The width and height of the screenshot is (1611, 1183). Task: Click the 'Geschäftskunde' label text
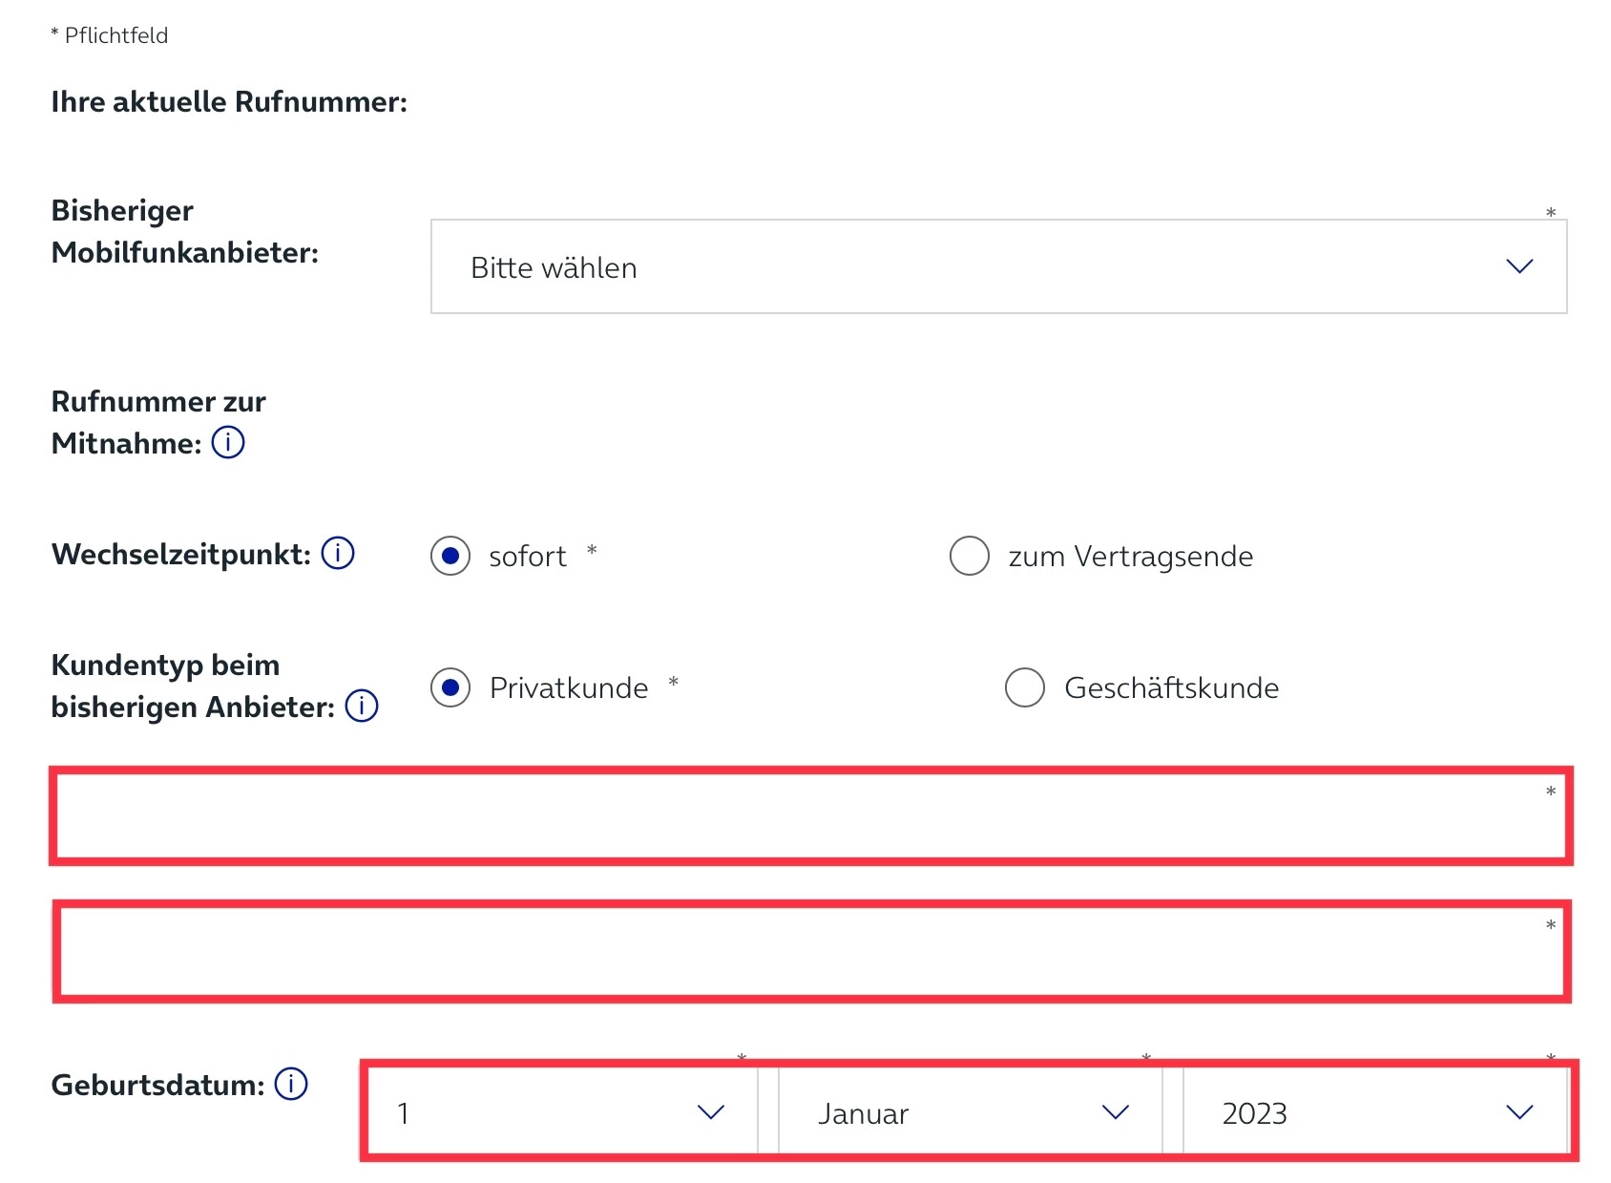(1171, 688)
